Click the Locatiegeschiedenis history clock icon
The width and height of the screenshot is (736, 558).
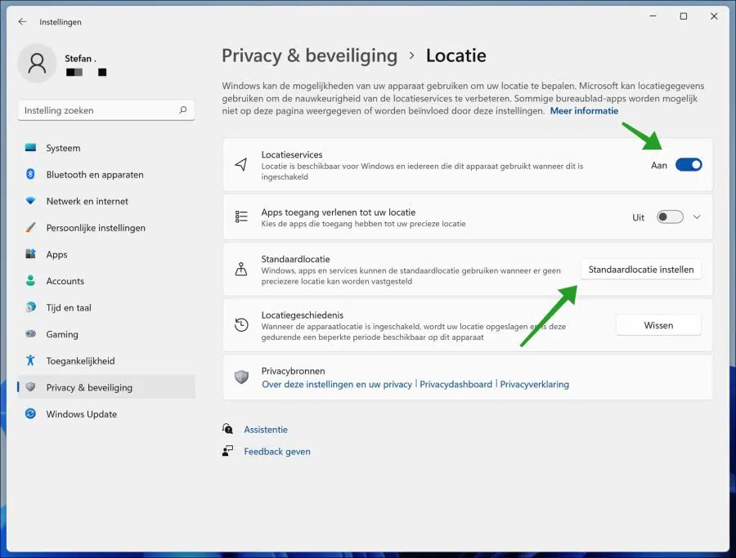(241, 325)
